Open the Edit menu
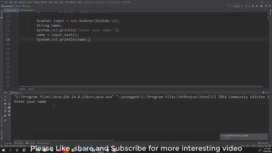 pos(11,2)
